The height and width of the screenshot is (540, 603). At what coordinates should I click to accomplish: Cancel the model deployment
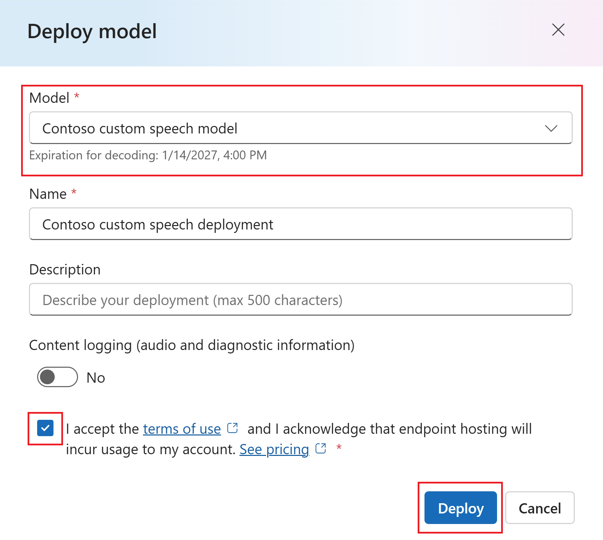pos(540,508)
